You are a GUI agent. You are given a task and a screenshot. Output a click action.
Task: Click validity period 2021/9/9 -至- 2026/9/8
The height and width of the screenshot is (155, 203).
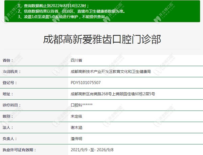tap(92, 150)
